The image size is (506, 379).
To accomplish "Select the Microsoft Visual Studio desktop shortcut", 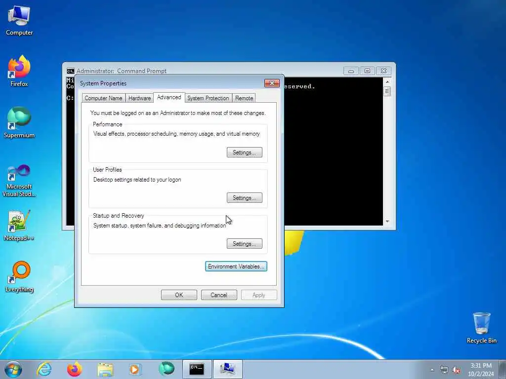I will (x=19, y=181).
